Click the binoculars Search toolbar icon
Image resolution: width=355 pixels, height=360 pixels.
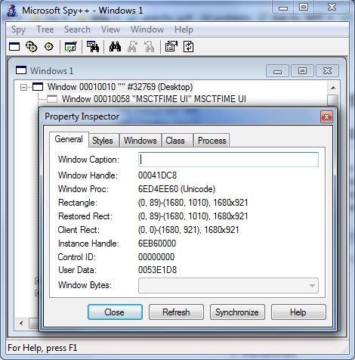pos(115,47)
